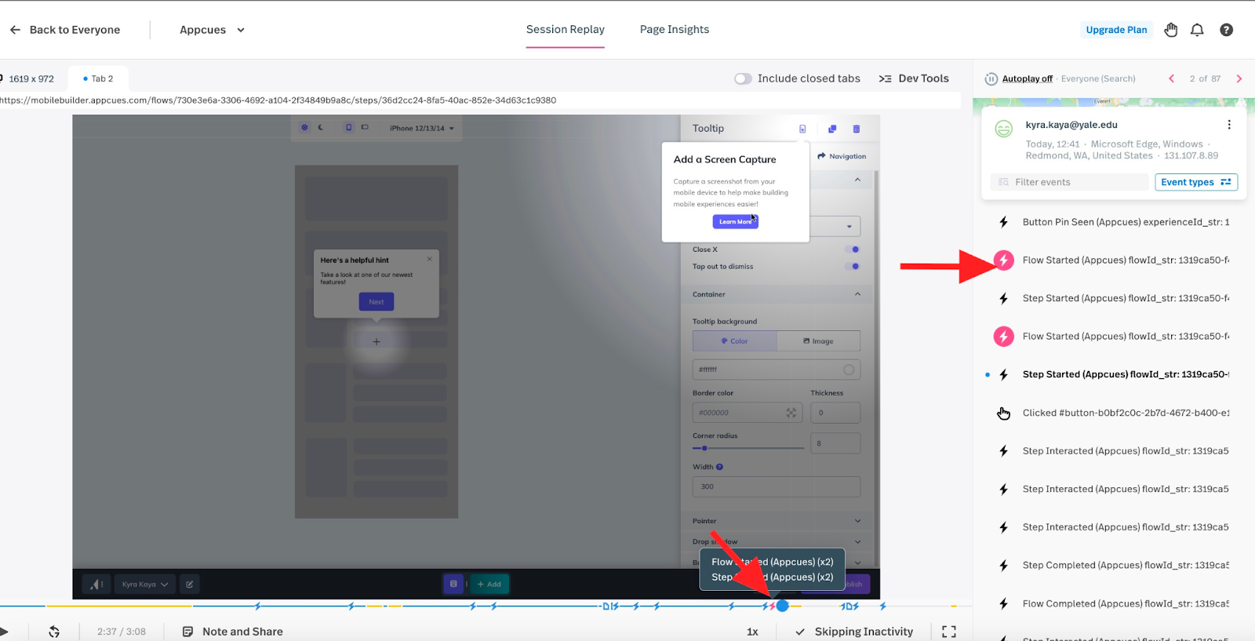1255x641 pixels.
Task: Switch to Page Insights tab
Action: click(x=675, y=30)
